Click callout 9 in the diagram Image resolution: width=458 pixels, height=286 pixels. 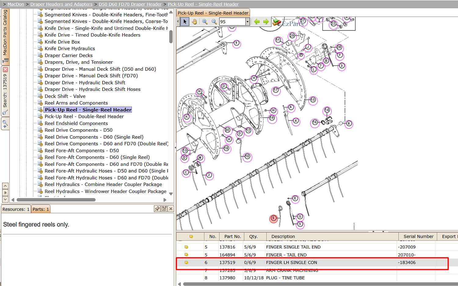click(x=236, y=44)
